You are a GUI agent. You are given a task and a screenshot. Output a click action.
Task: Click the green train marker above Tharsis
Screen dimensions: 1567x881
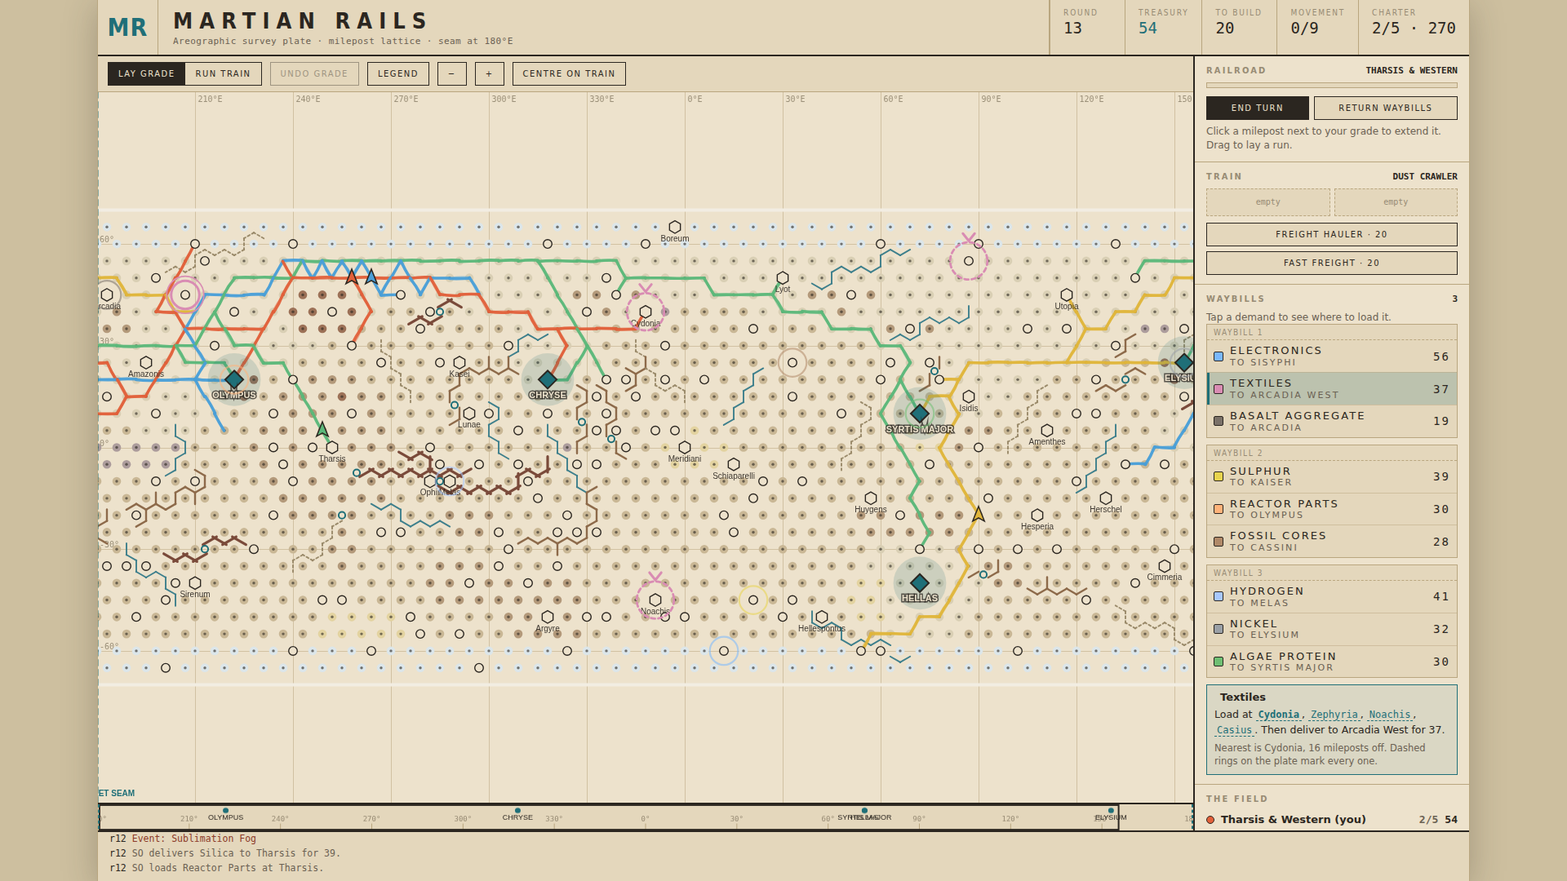click(x=322, y=429)
